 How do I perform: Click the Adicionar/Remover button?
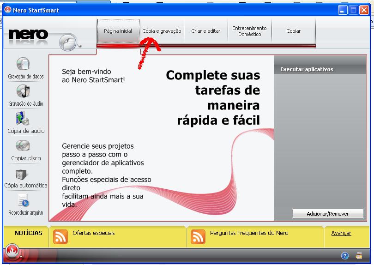coord(328,214)
